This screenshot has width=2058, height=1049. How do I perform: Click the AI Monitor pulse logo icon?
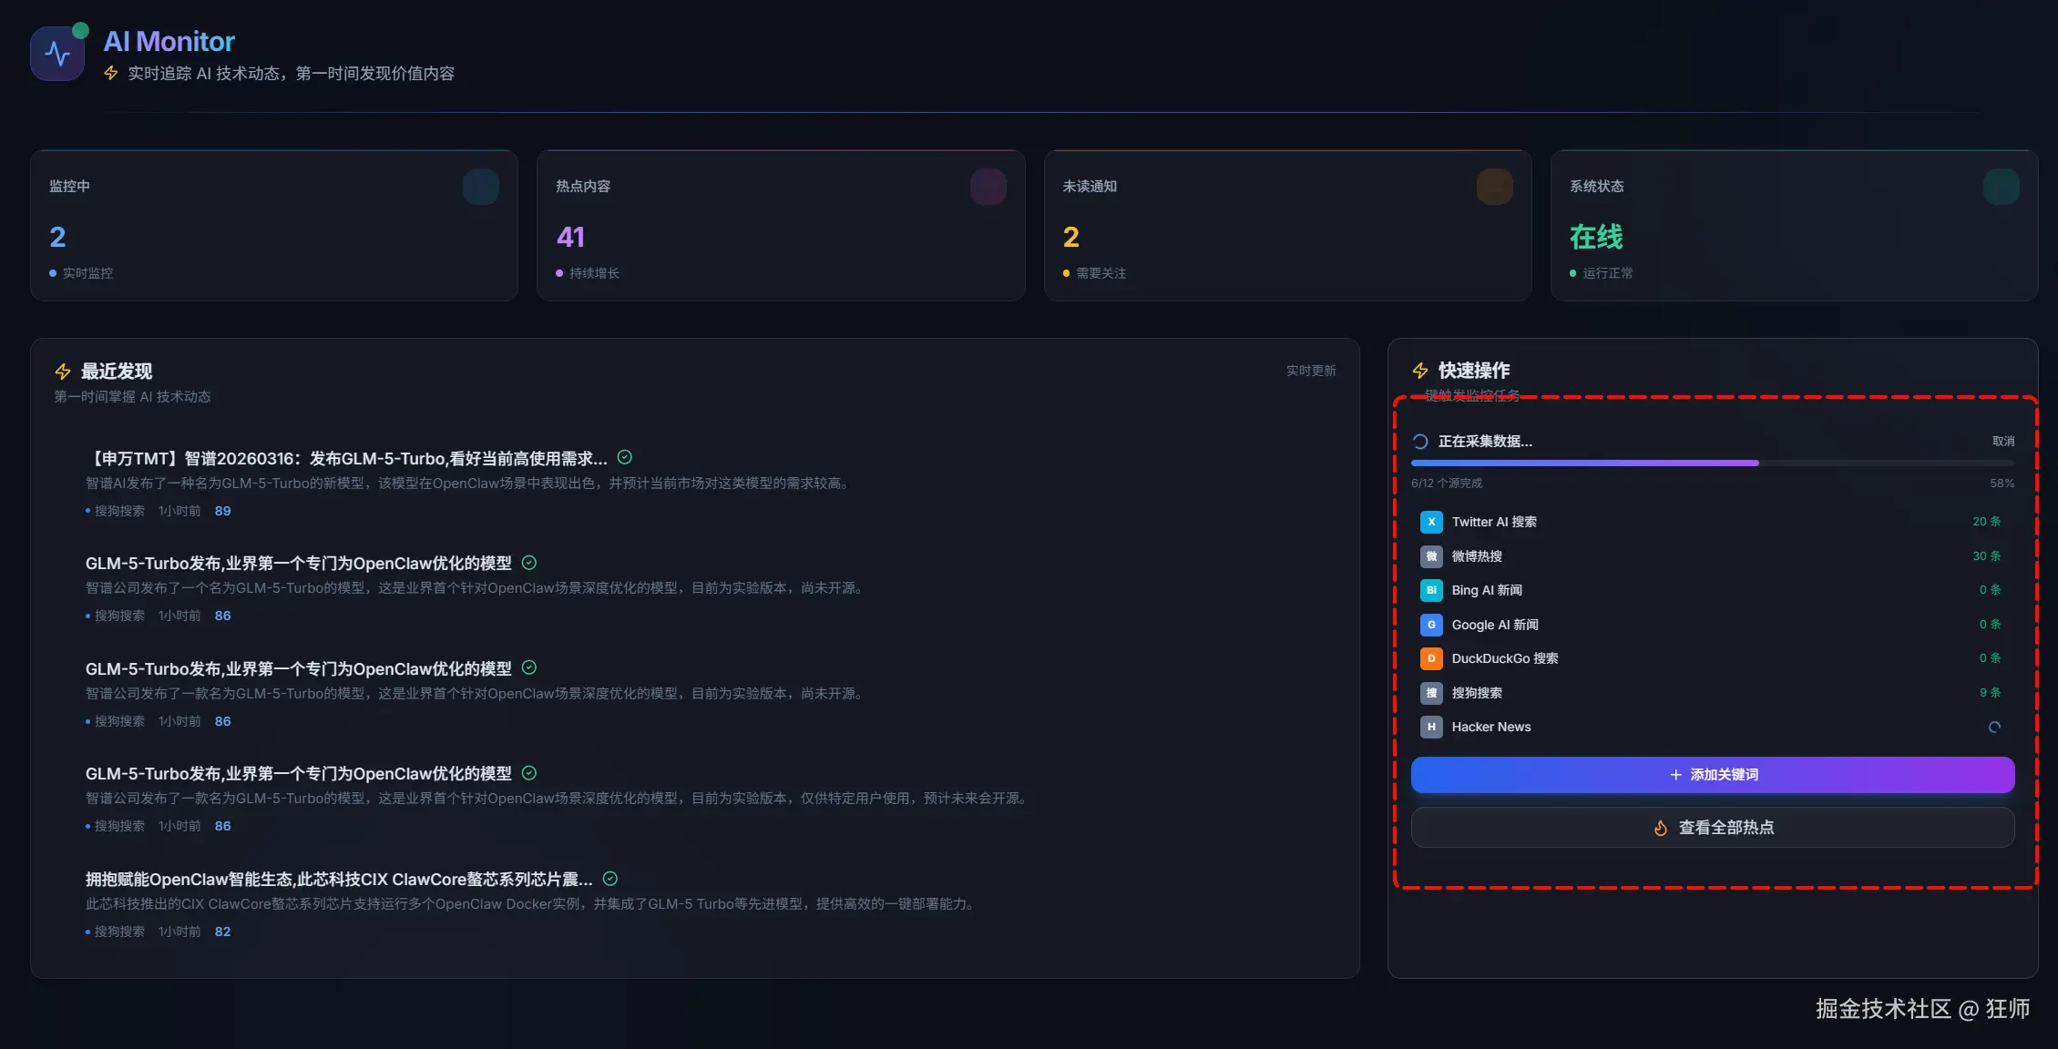pos(57,54)
